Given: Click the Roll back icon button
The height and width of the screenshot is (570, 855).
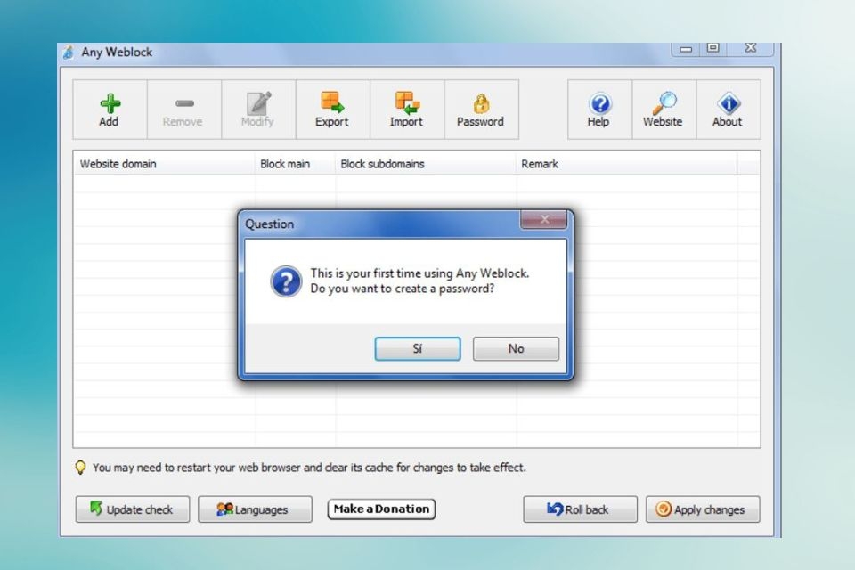Looking at the screenshot, I should click(580, 509).
